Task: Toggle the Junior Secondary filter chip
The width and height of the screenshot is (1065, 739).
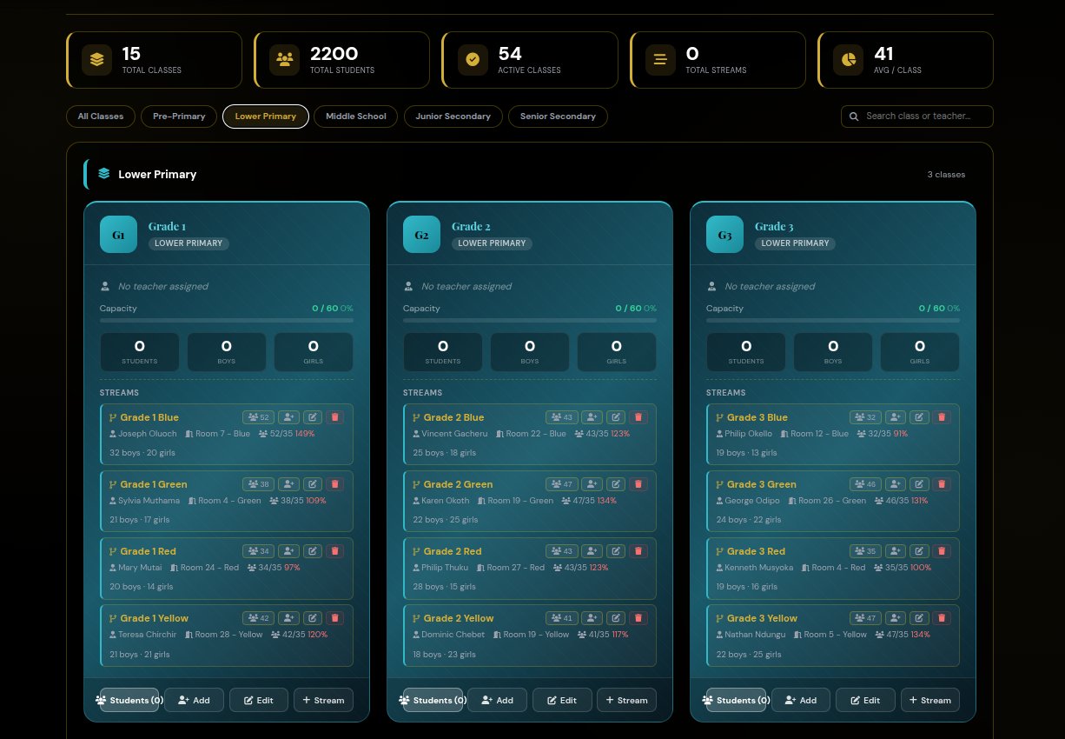Action: click(x=453, y=116)
